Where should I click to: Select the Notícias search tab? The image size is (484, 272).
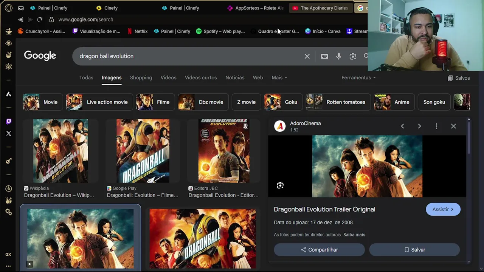point(235,77)
